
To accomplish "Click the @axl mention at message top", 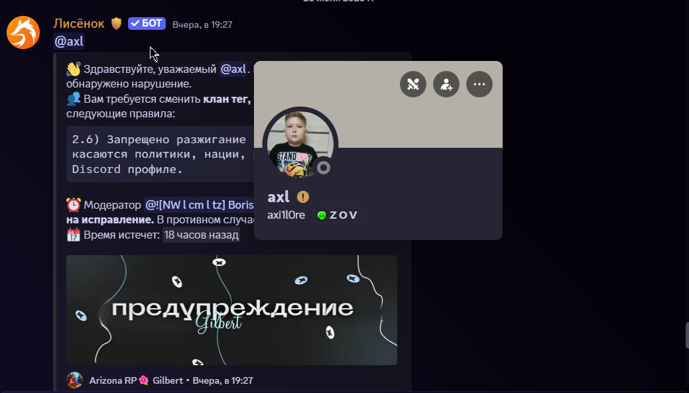I will click(69, 41).
